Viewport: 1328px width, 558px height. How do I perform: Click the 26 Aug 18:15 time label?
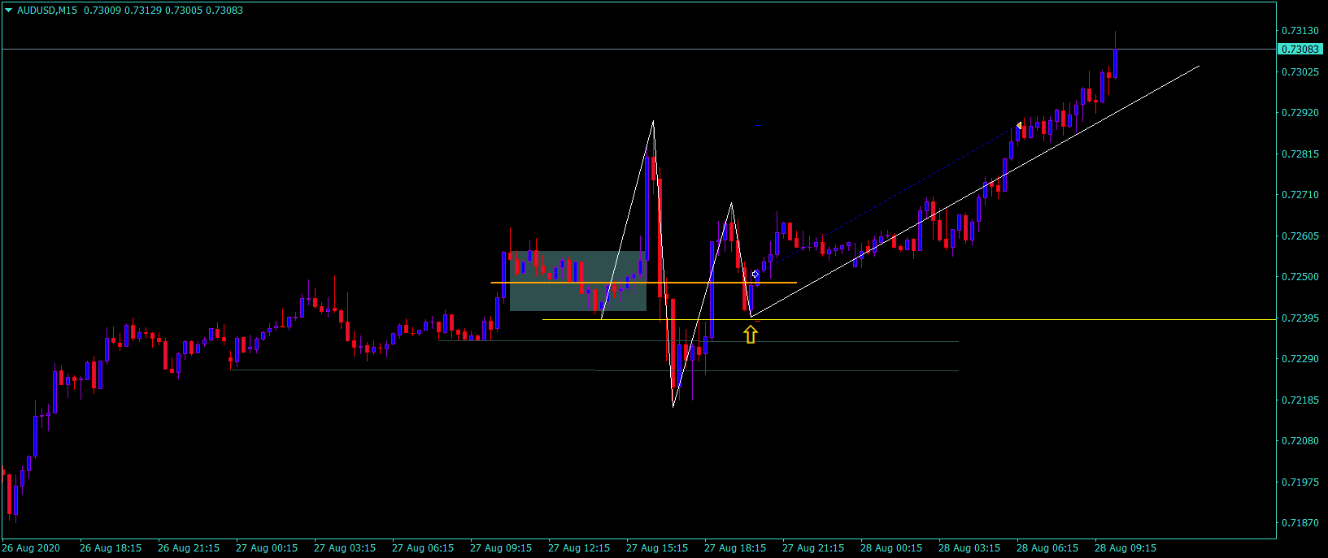111,548
